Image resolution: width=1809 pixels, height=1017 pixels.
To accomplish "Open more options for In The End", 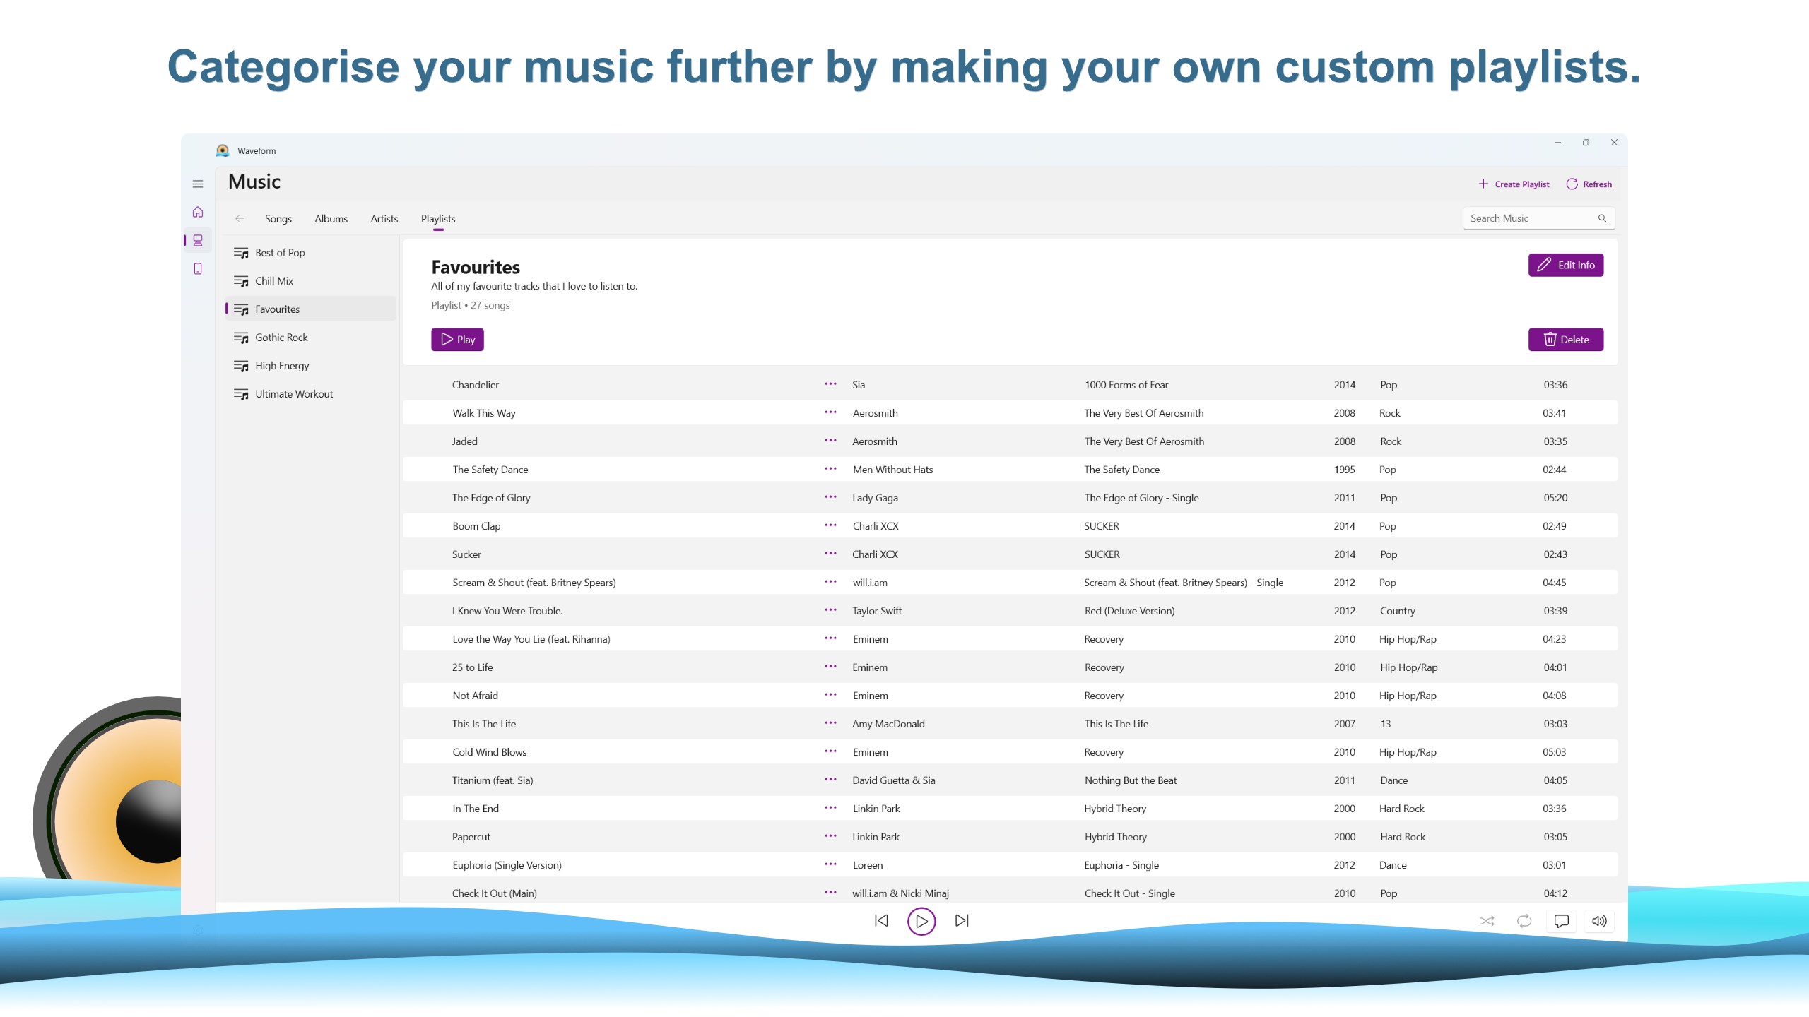I will 830,808.
